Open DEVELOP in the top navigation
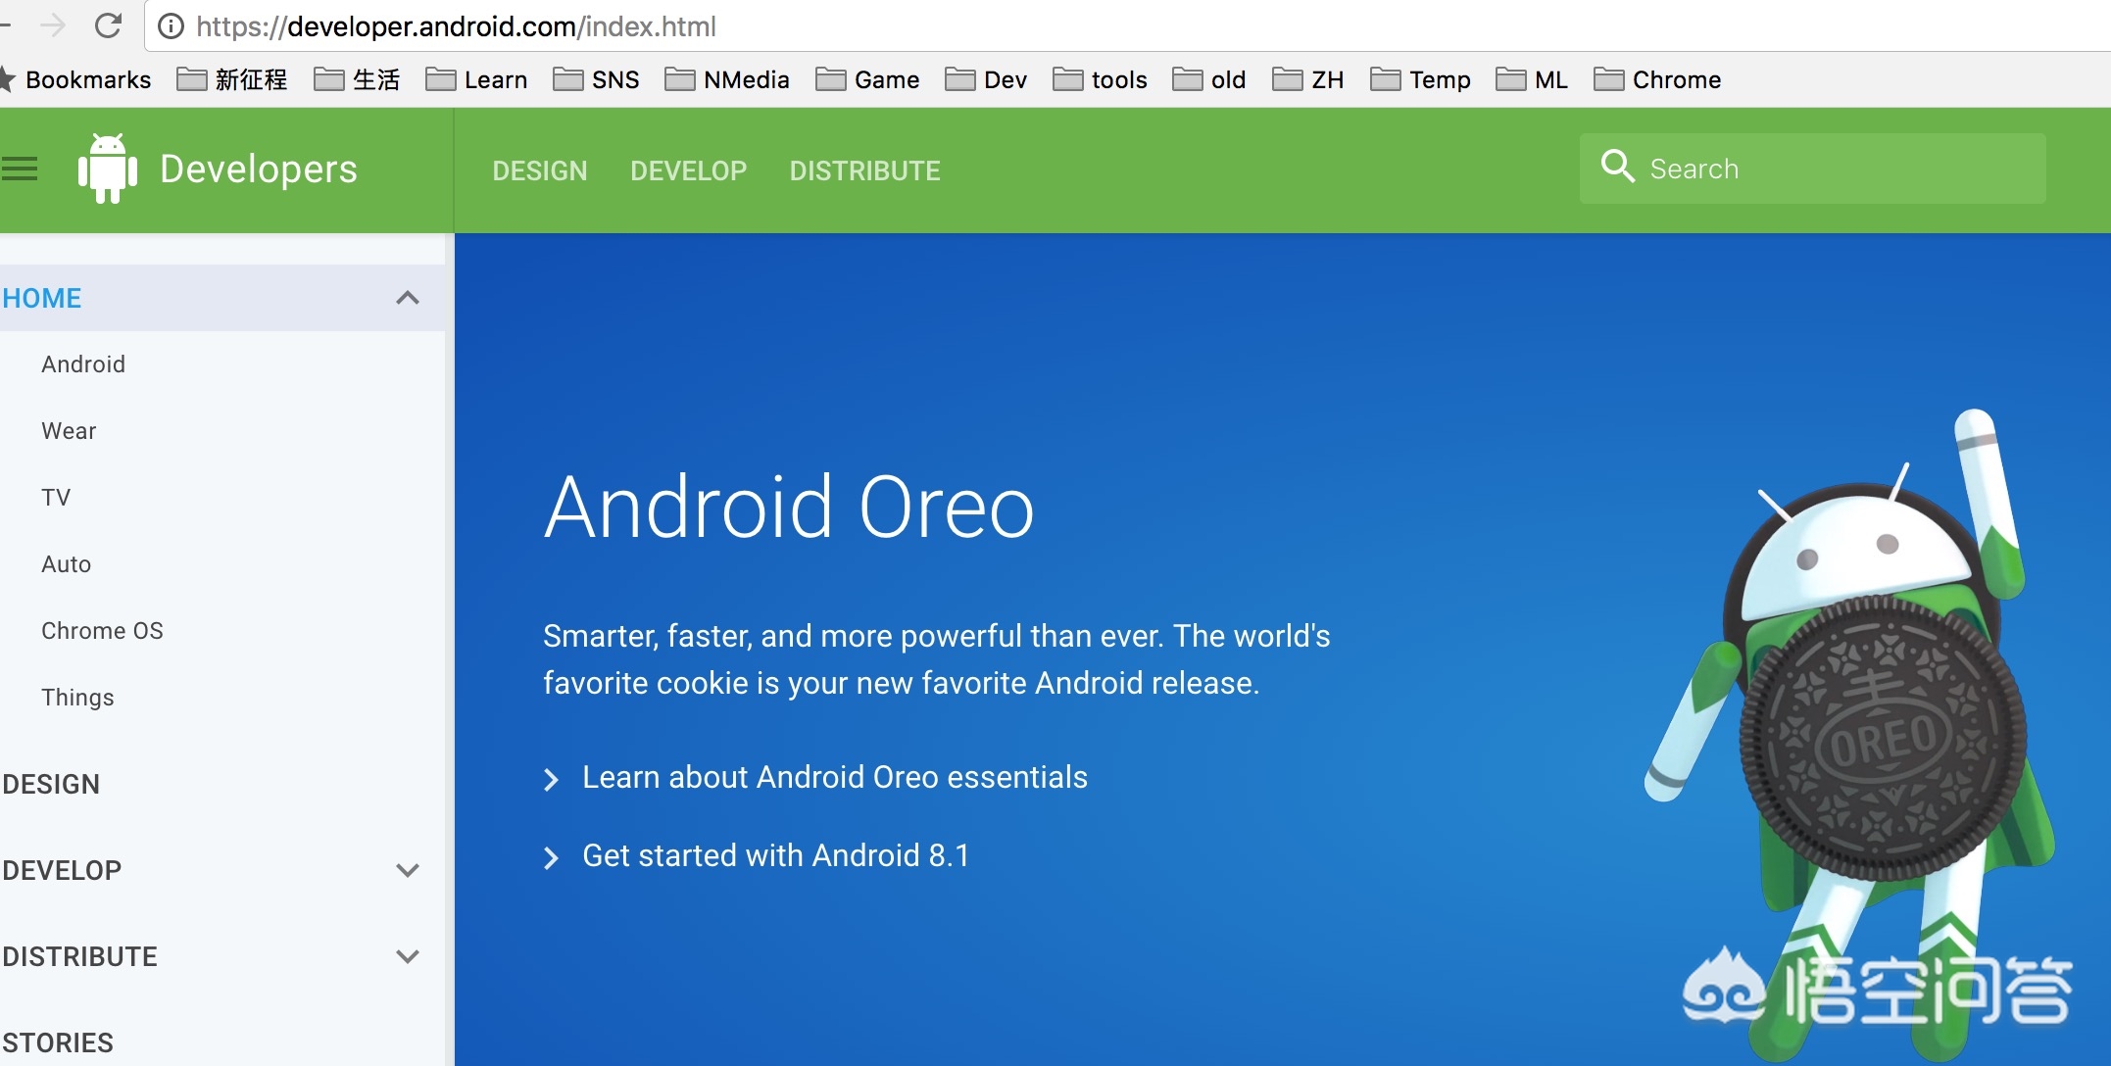Image resolution: width=2111 pixels, height=1066 pixels. click(x=689, y=170)
